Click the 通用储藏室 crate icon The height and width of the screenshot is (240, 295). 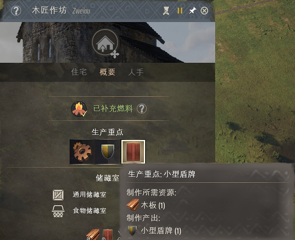58,195
